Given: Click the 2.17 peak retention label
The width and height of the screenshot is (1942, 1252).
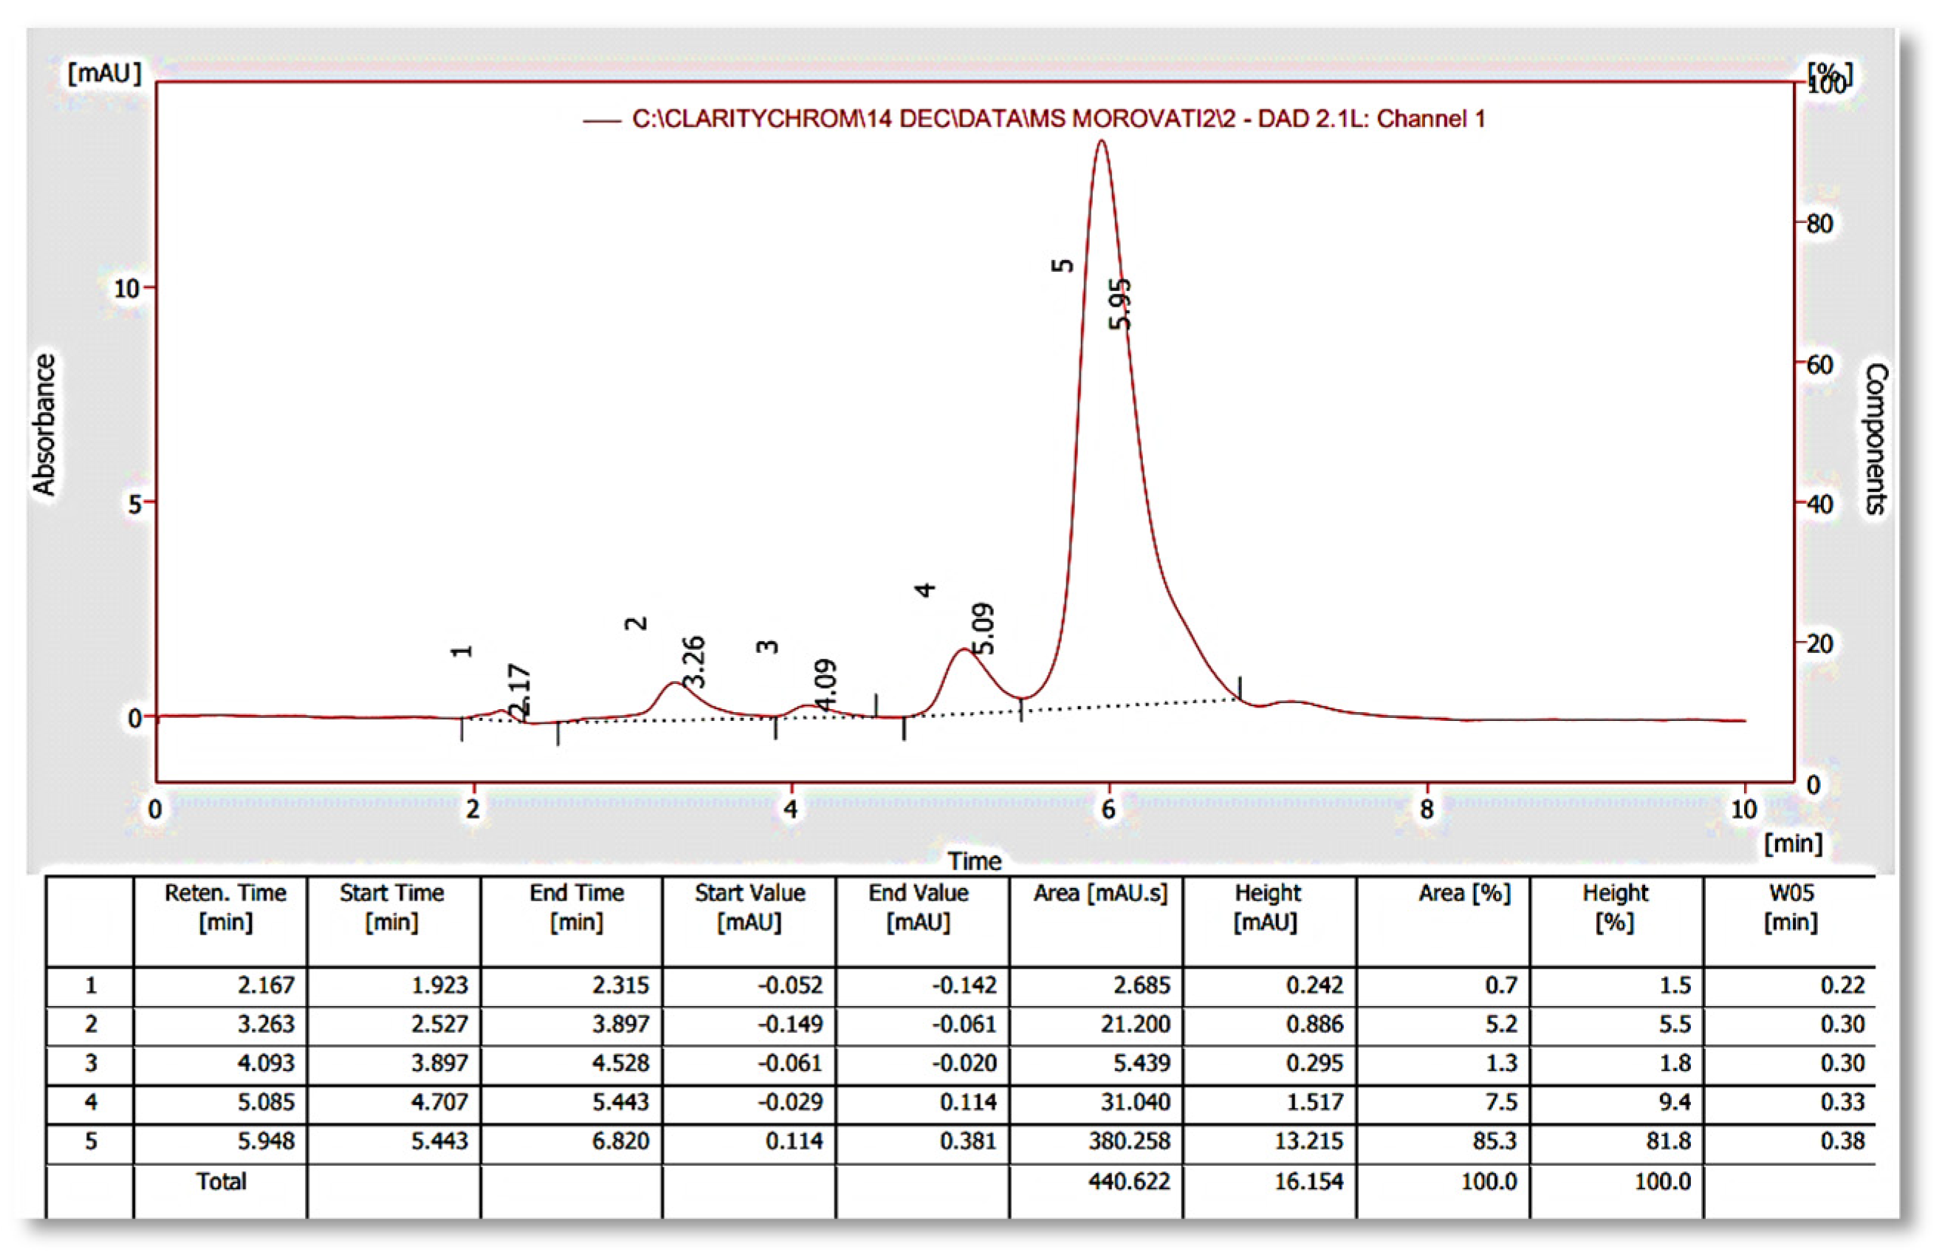Looking at the screenshot, I should coord(519,691).
